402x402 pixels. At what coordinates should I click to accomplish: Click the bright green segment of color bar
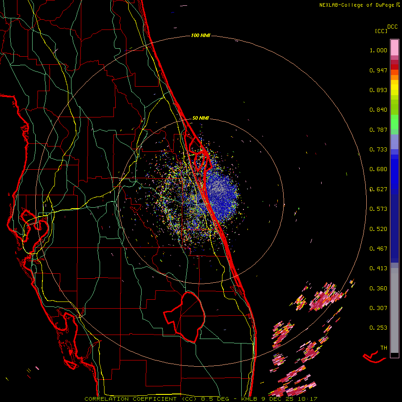click(x=394, y=122)
